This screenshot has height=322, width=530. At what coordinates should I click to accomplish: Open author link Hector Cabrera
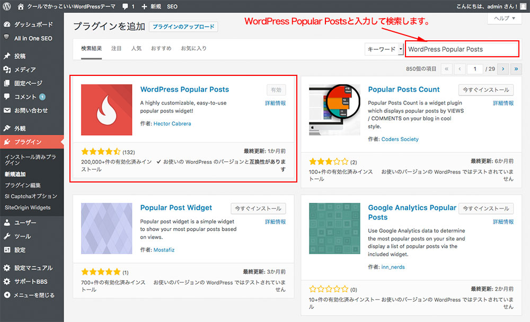172,124
